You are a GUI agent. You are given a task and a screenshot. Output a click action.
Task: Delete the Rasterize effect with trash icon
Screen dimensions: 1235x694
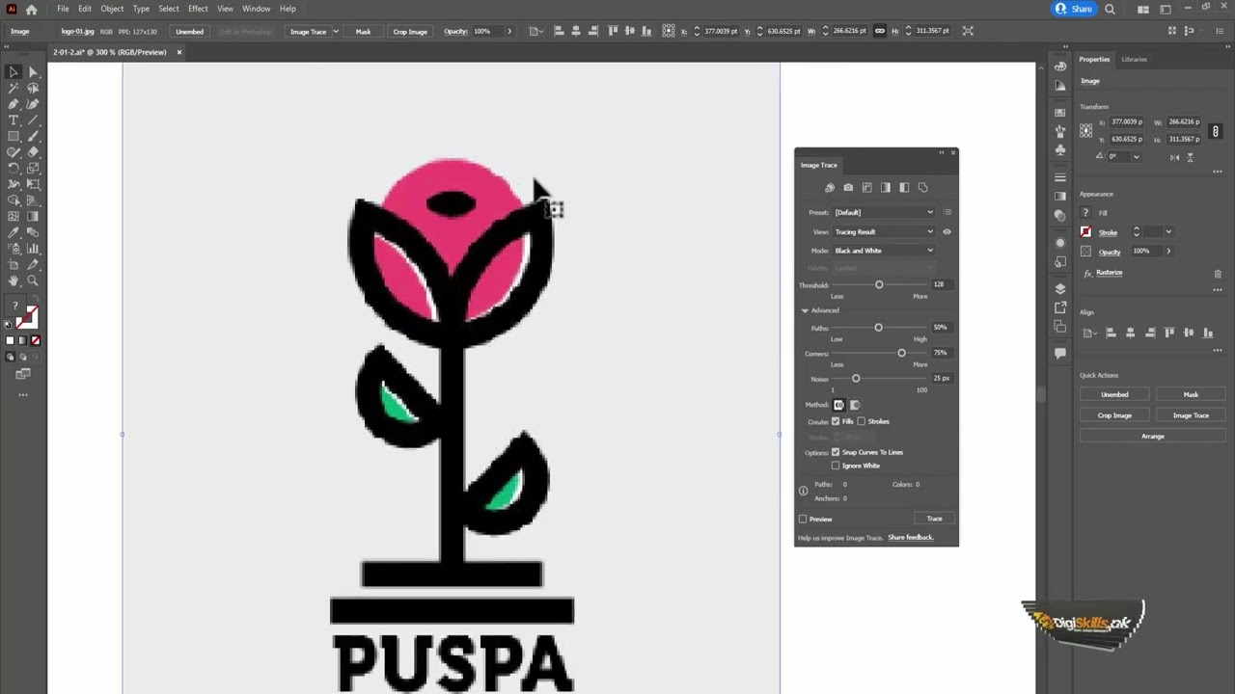coord(1218,274)
